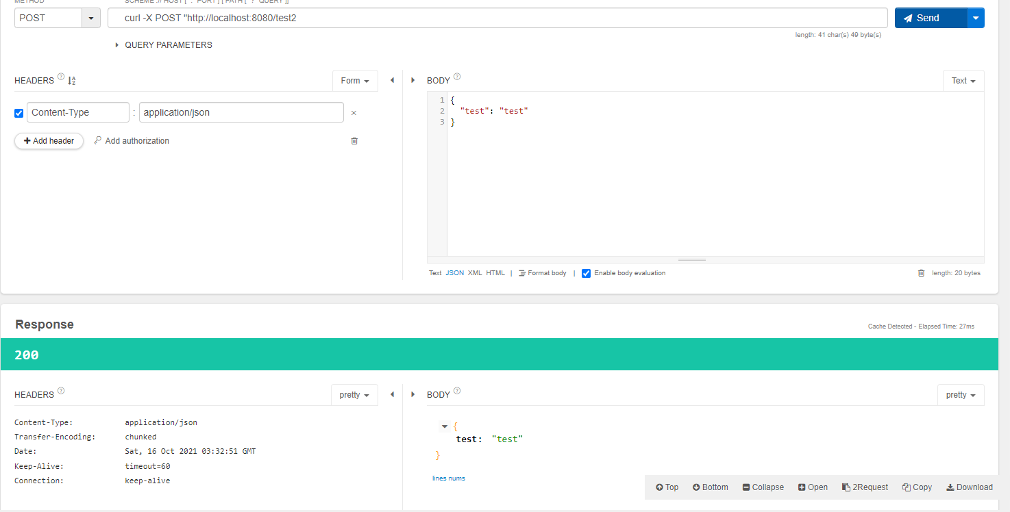Delete all headers using the trash icon
This screenshot has width=1010, height=512.
(x=354, y=140)
